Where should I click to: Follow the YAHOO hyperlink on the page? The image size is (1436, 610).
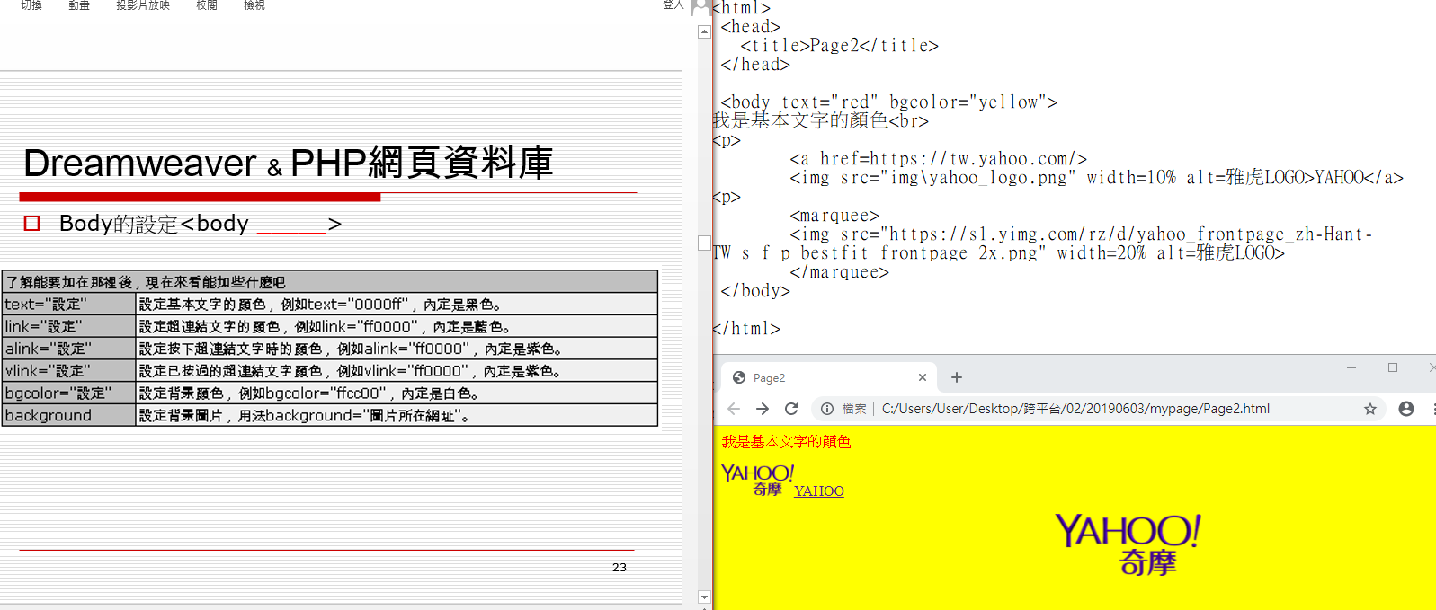click(x=819, y=491)
